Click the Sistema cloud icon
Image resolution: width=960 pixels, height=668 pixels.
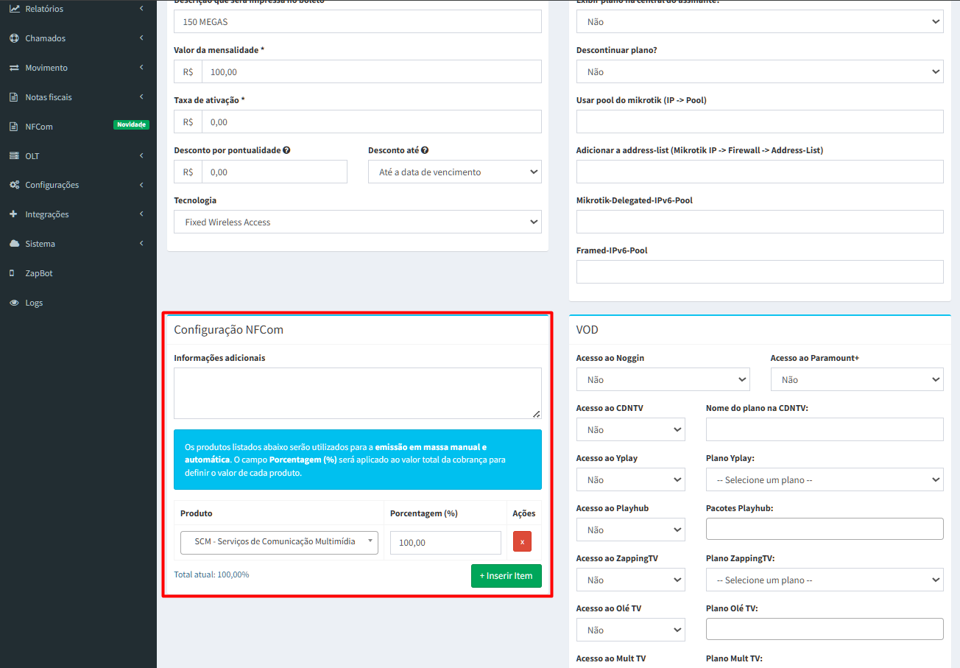click(14, 244)
